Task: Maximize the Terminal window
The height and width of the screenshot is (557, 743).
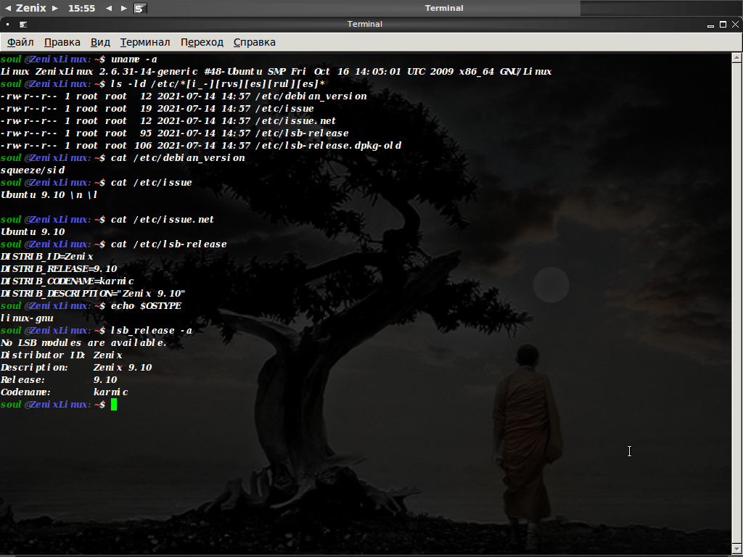Action: point(723,24)
